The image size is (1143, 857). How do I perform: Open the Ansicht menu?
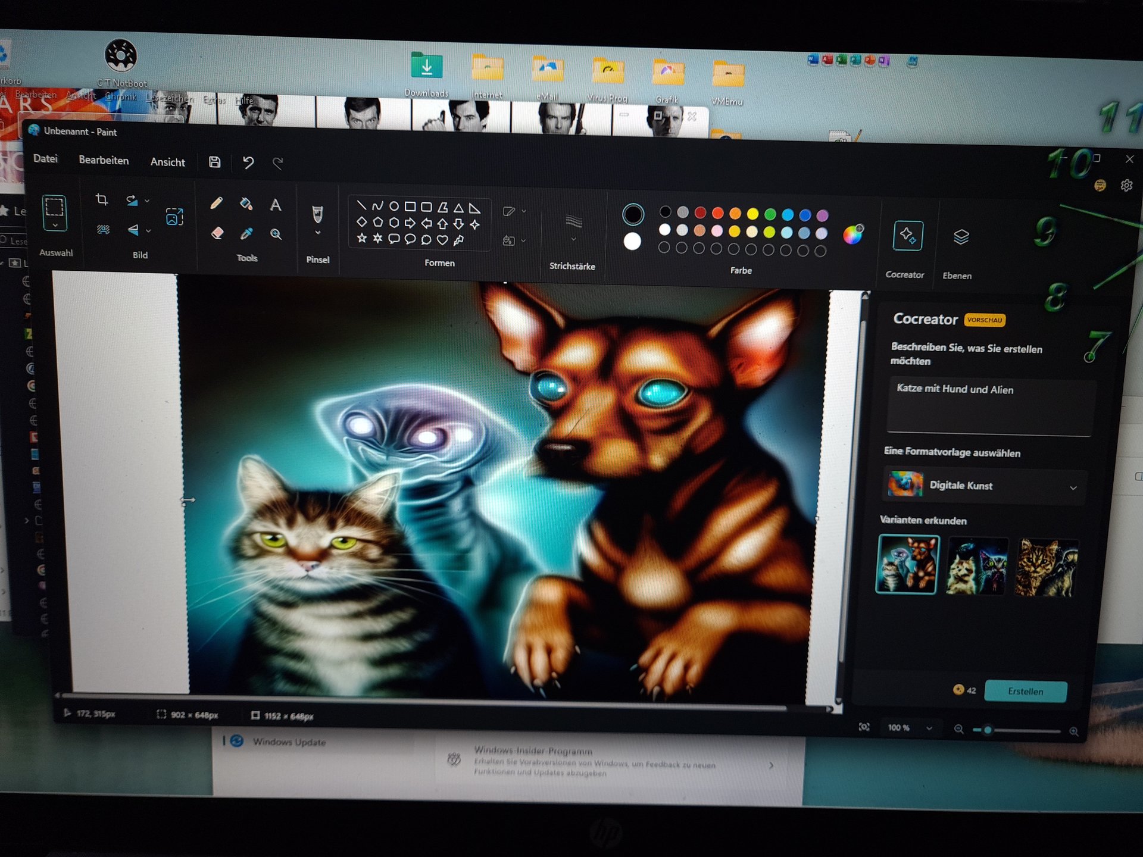[x=167, y=162]
